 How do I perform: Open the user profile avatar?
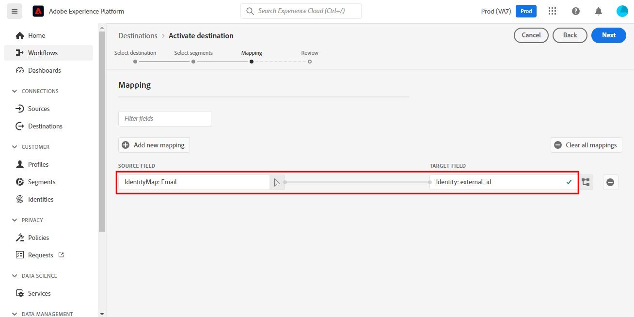point(622,11)
